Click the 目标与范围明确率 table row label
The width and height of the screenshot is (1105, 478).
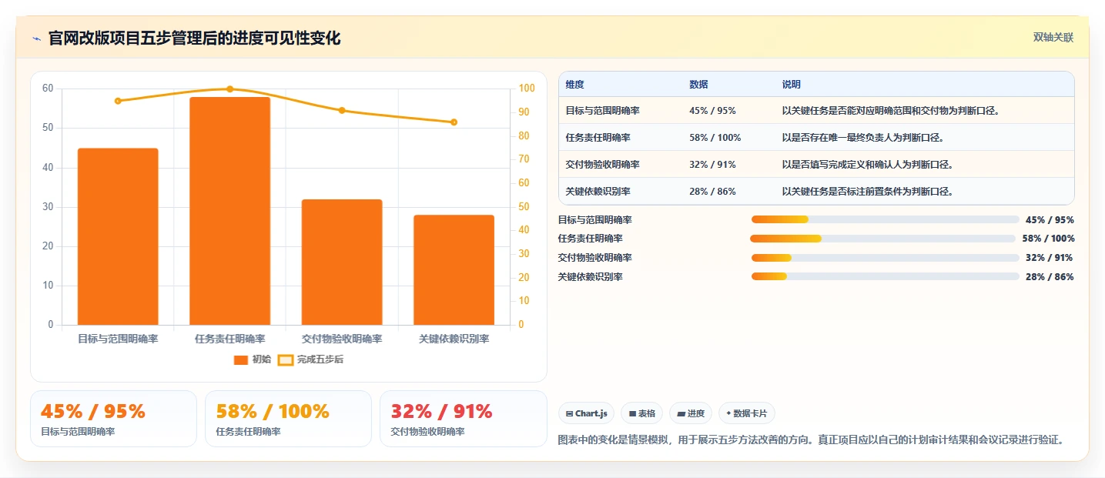602,111
